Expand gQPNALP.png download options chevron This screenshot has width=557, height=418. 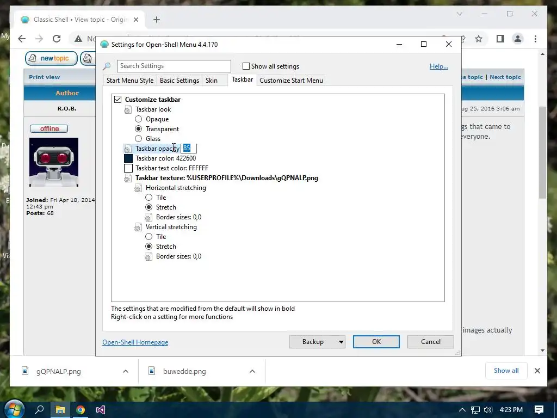pyautogui.click(x=126, y=371)
